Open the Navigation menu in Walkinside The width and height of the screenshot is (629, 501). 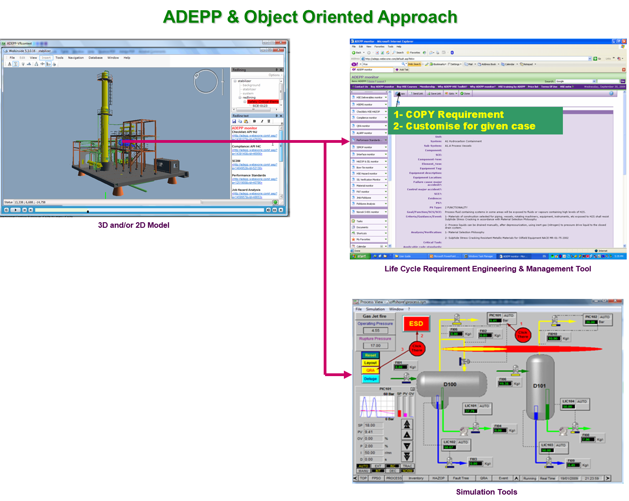76,58
